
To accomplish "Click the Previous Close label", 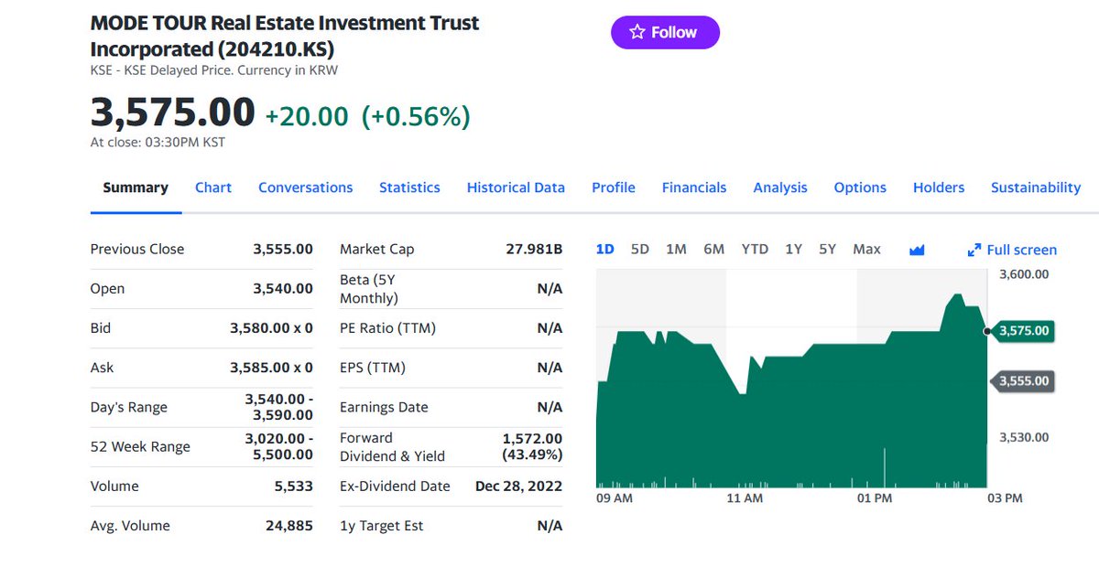I will click(137, 249).
